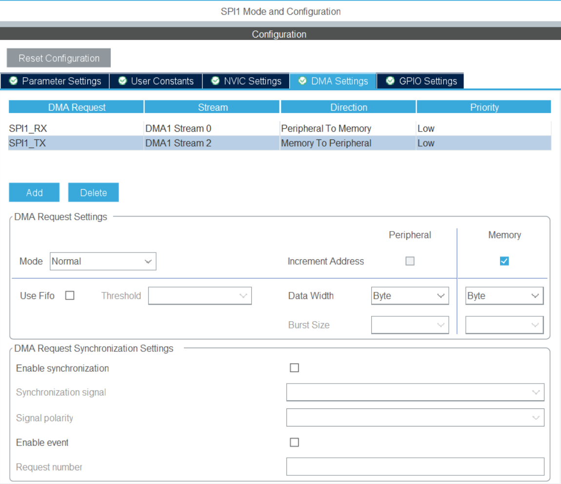Toggle the Use Fifo checkbox
This screenshot has height=484, width=561.
70,296
